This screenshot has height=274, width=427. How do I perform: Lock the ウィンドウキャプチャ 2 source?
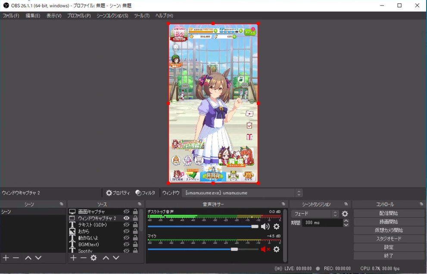click(x=135, y=218)
